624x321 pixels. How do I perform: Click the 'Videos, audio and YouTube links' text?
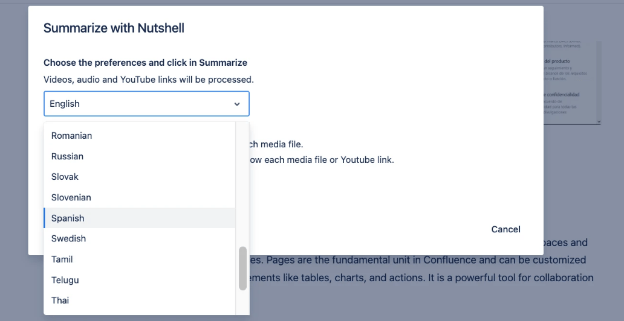[148, 80]
